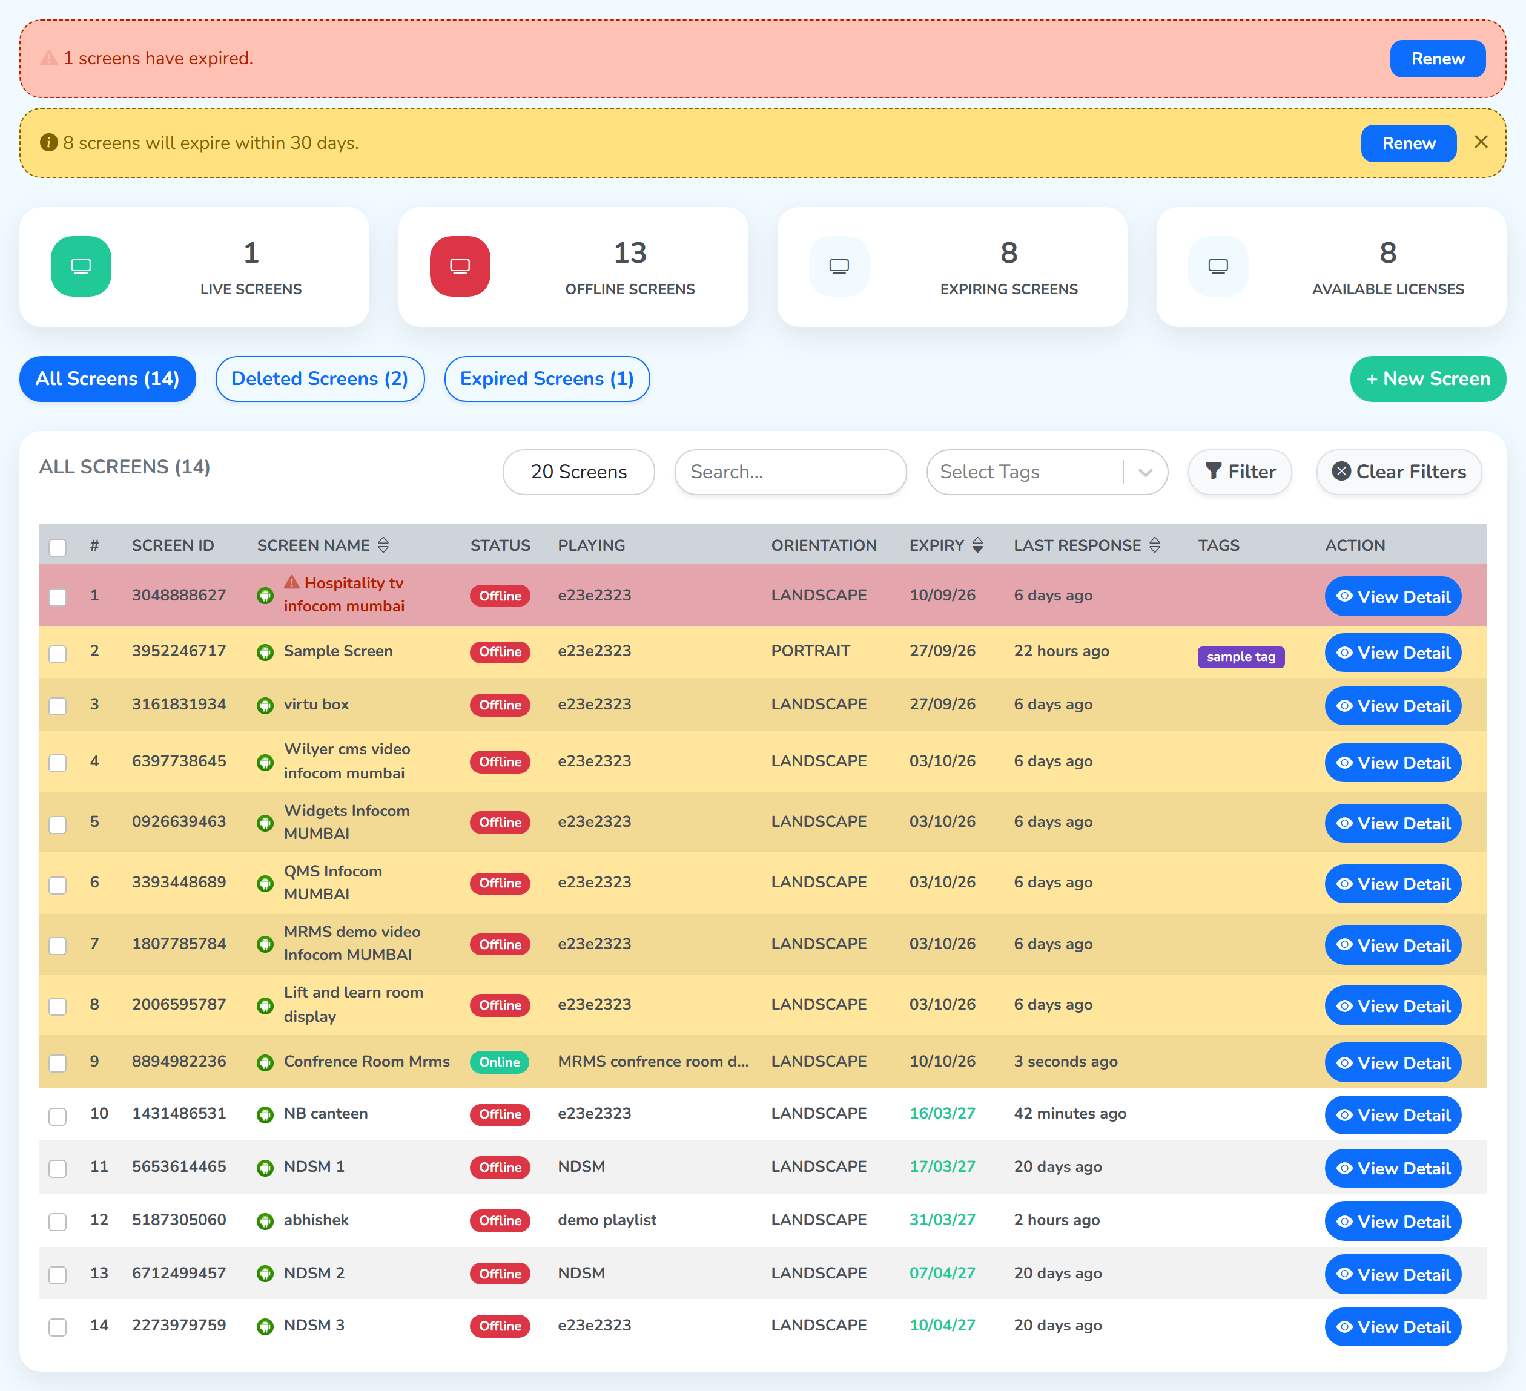Click the red Offline Screens monitor icon
This screenshot has width=1526, height=1391.
point(460,266)
